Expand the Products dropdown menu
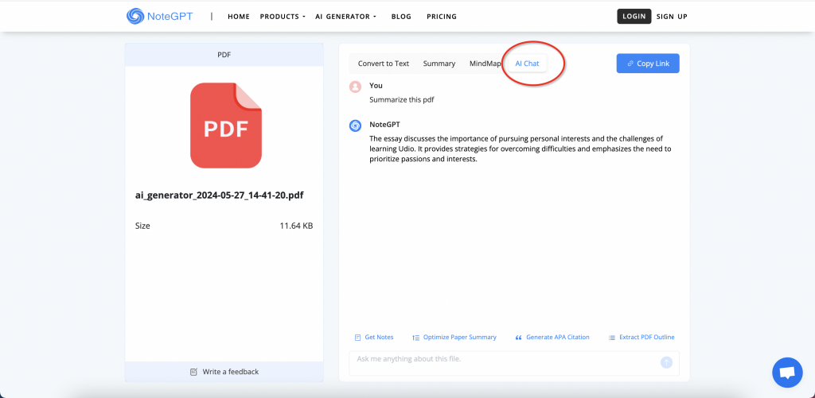The image size is (815, 398). pos(283,17)
